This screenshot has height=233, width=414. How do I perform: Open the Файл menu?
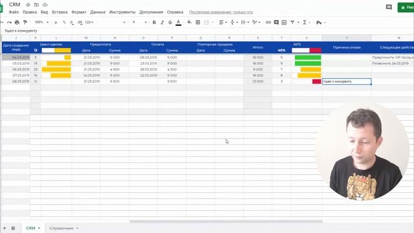(14, 12)
